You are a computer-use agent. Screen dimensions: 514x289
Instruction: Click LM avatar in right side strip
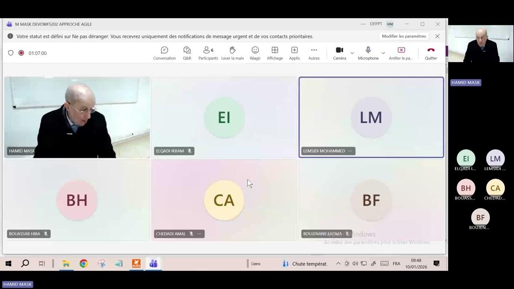[495, 159]
